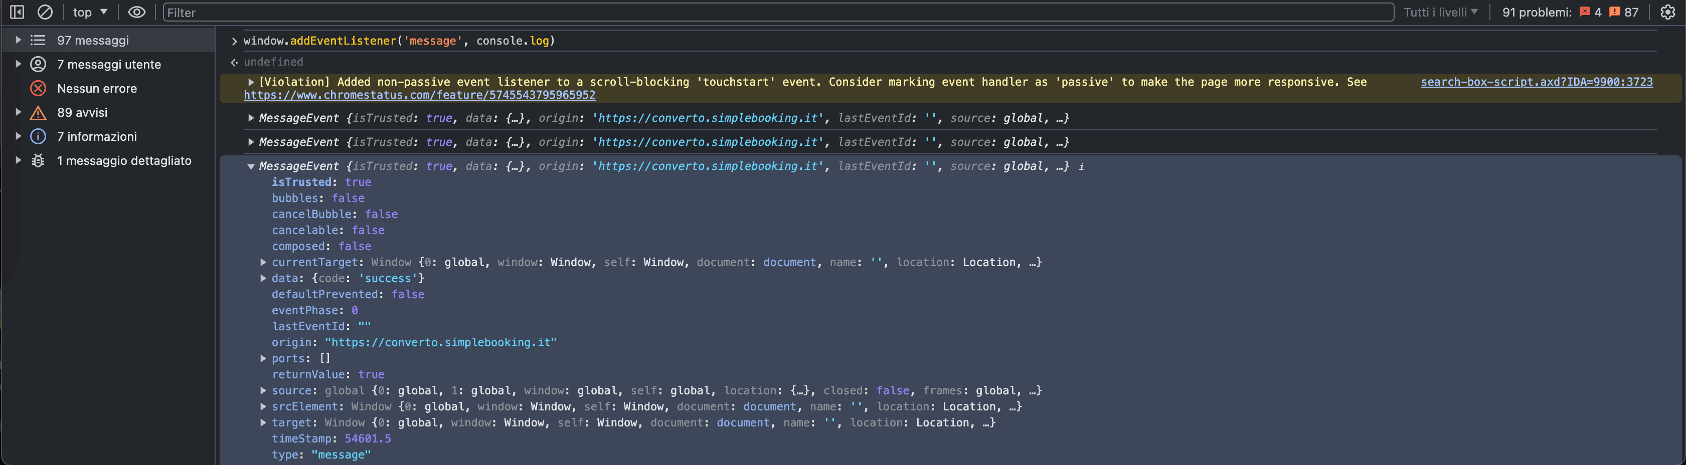This screenshot has height=465, width=1686.
Task: Click the warning triangle icon by avvisi
Action: pyautogui.click(x=38, y=112)
